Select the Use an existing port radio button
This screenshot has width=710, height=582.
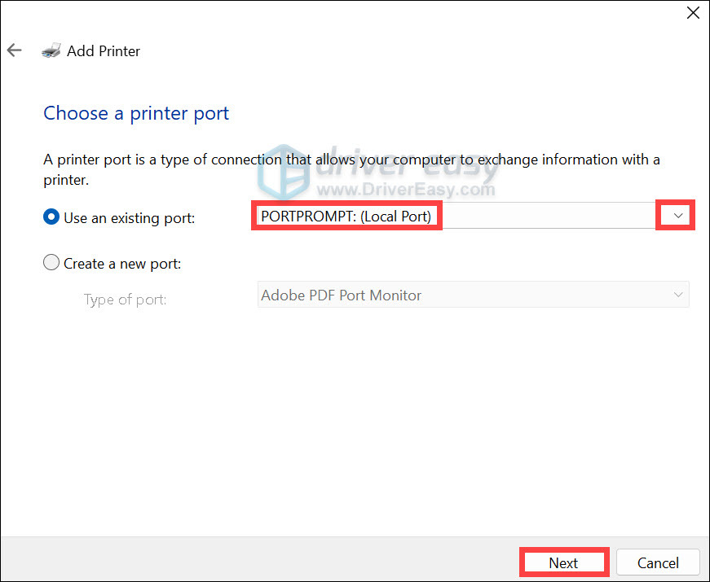[51, 217]
